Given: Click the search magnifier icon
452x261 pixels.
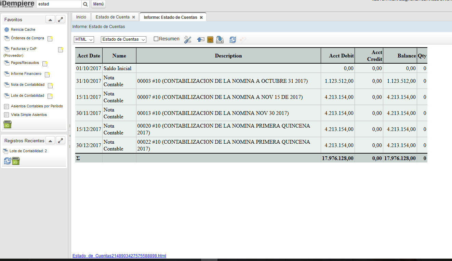Looking at the screenshot, I should [x=85, y=4].
